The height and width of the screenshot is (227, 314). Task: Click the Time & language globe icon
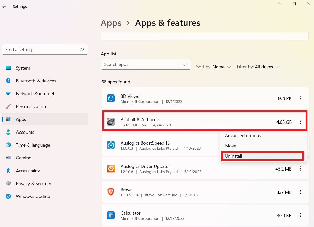point(8,145)
